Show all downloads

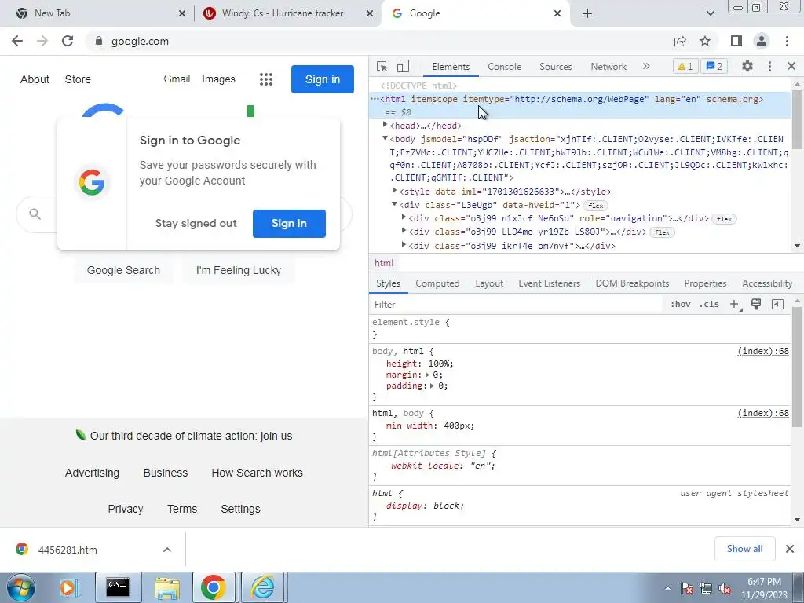[744, 549]
